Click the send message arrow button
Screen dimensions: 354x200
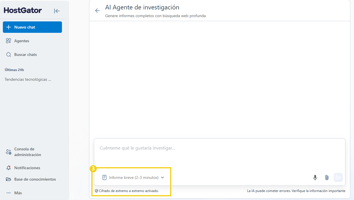pyautogui.click(x=338, y=177)
